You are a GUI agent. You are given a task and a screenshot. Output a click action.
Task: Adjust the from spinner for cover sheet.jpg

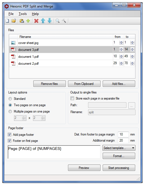point(121,43)
